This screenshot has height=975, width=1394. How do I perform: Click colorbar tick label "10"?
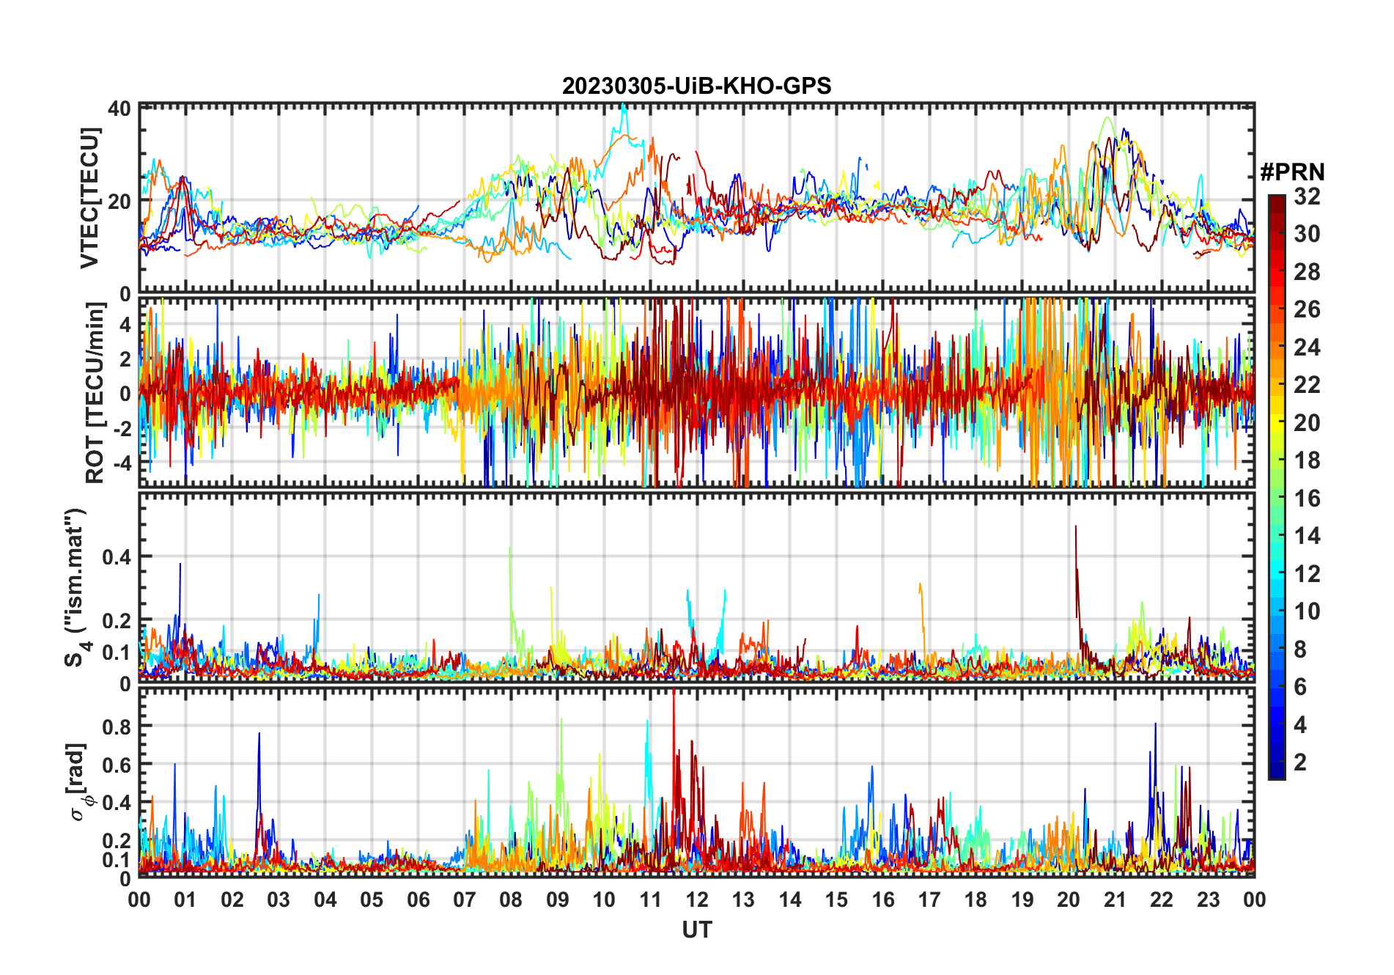(x=1307, y=611)
